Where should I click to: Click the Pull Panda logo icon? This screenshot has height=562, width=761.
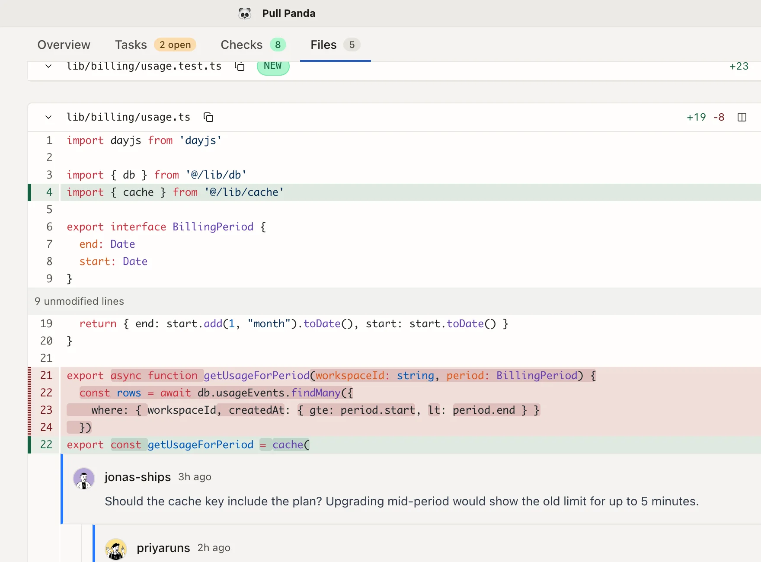245,13
